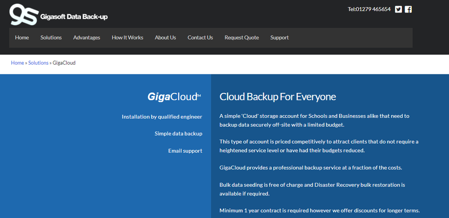Screen dimensions: 449x218
Task: Open the Gigasoft Facebook page icon
Action: [x=408, y=9]
